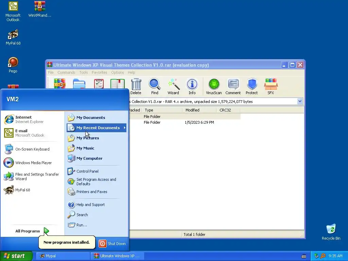
Task: Open My Documents from Start menu
Action: (x=97, y=118)
